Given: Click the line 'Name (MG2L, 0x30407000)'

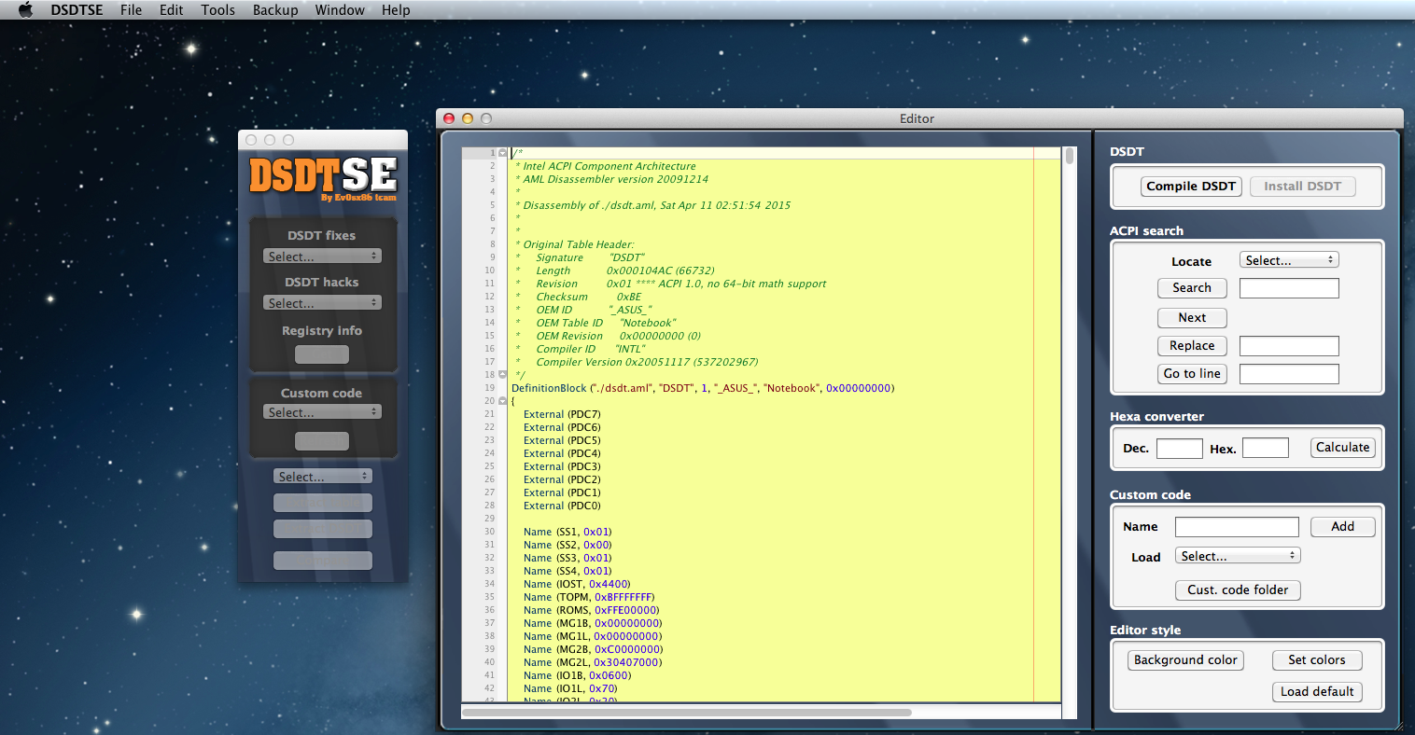Looking at the screenshot, I should pos(593,662).
